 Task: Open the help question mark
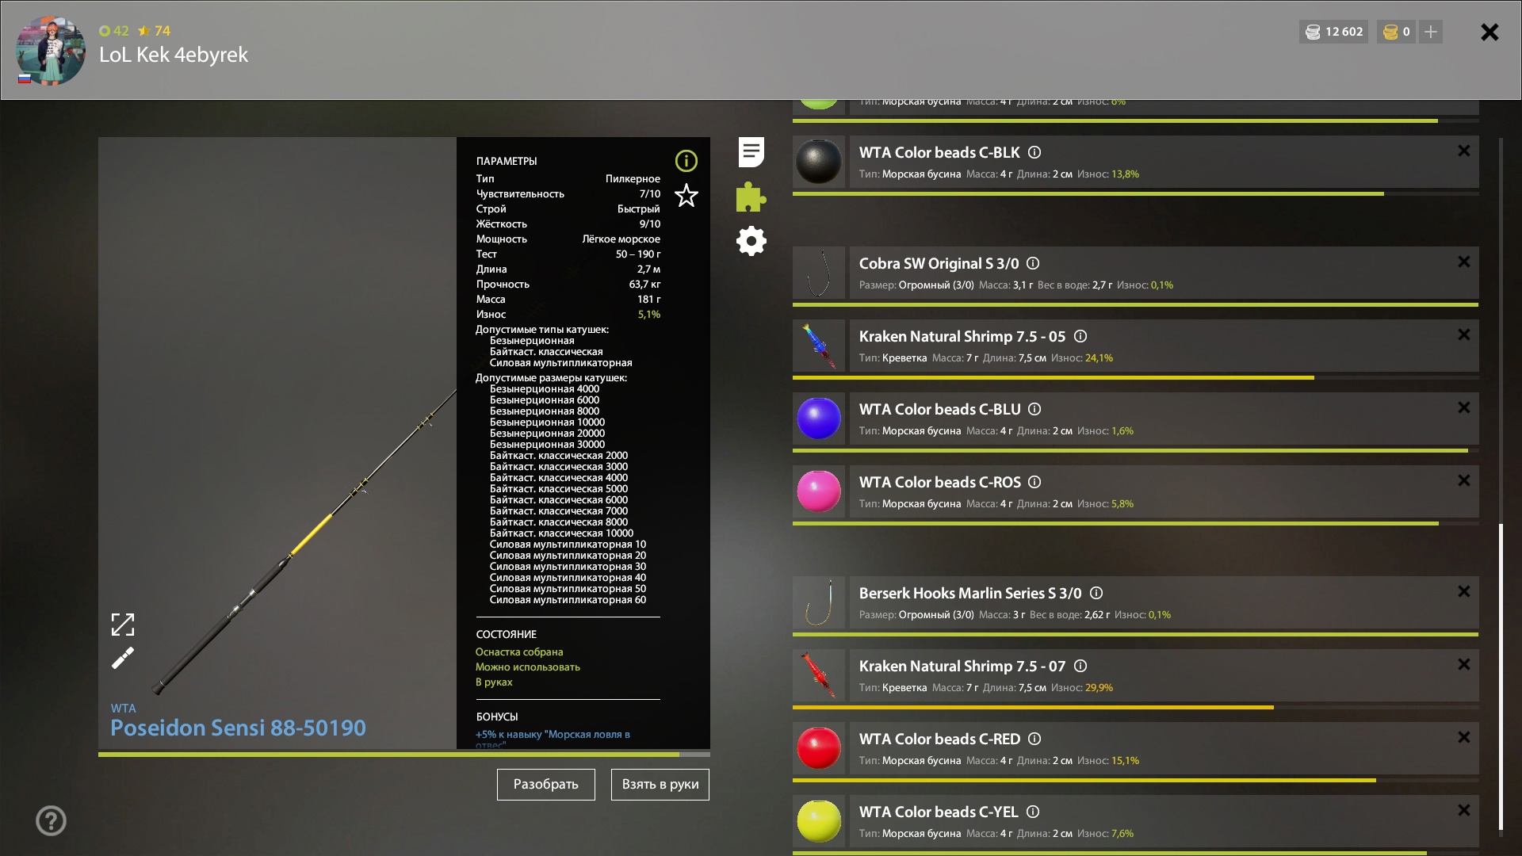coord(51,820)
